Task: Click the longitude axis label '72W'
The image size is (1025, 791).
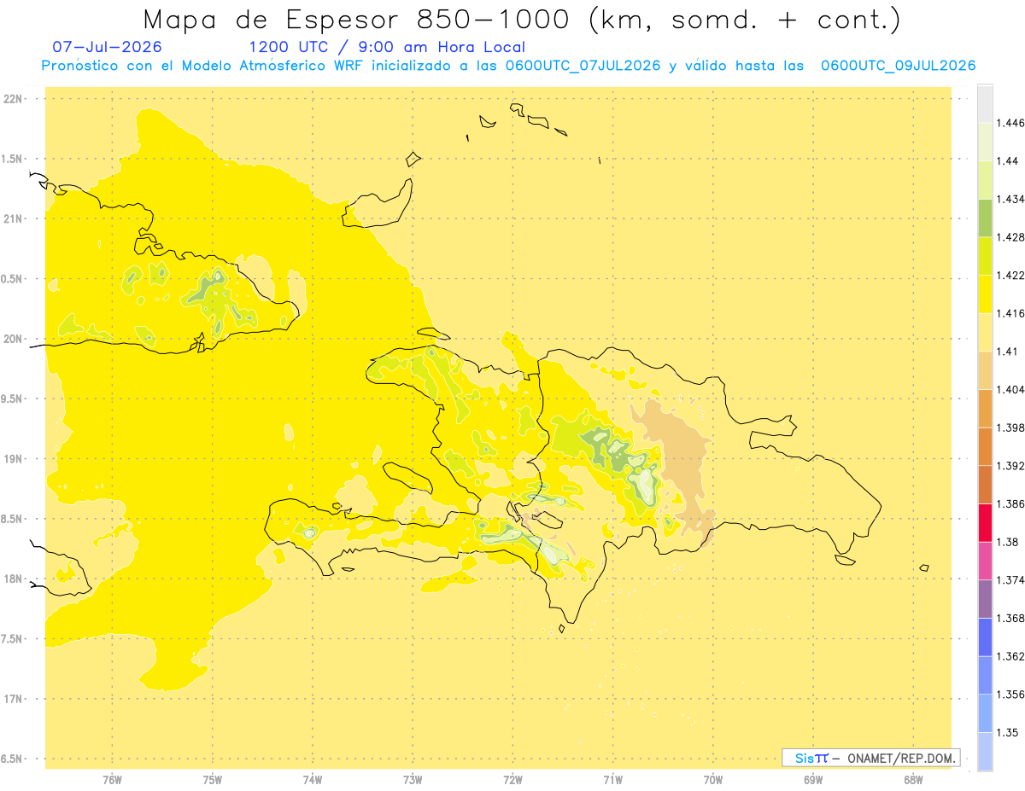Action: click(x=512, y=779)
